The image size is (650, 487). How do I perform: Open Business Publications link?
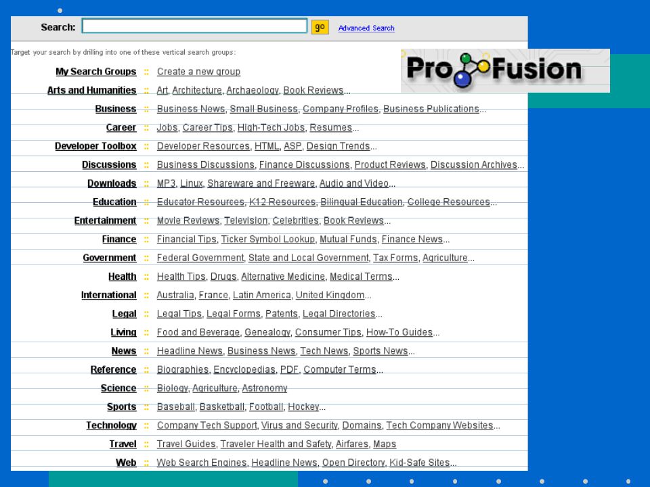tap(431, 109)
